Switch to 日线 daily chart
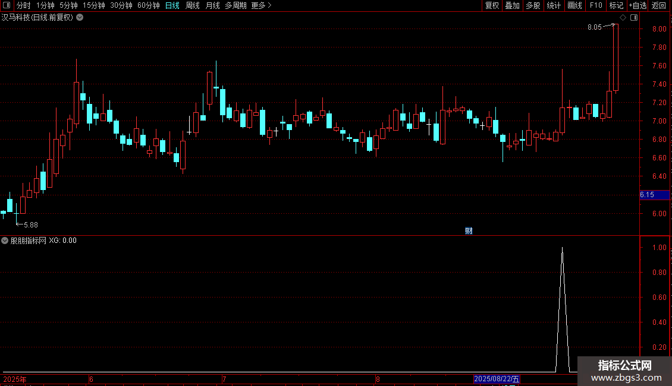Image resolution: width=672 pixels, height=386 pixels. tap(172, 5)
